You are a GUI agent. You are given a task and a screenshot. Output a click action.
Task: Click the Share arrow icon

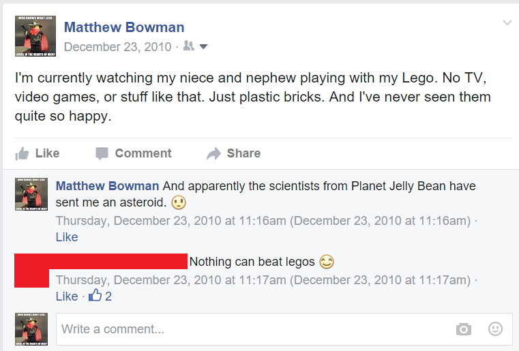(x=214, y=153)
